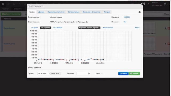Click the Ввод данных heading
Image resolution: width=171 pixels, height=96 pixels.
pos(34,67)
